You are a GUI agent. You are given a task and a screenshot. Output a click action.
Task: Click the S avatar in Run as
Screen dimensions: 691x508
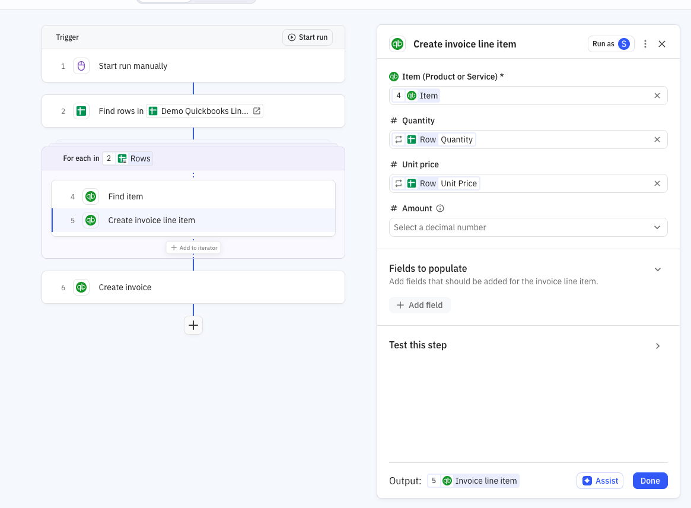point(624,43)
